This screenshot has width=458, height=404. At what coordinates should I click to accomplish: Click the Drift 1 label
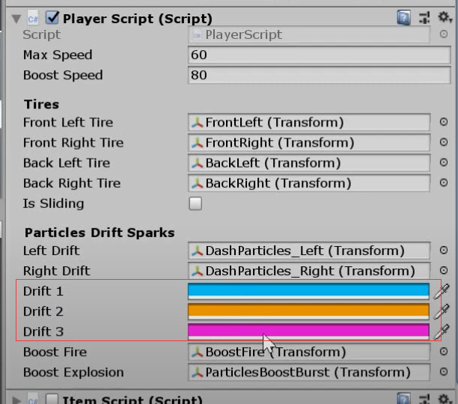tap(43, 291)
